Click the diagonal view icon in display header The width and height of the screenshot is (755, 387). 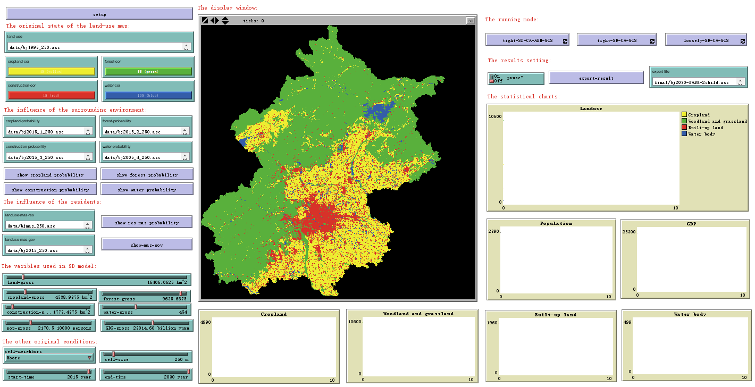tap(205, 21)
